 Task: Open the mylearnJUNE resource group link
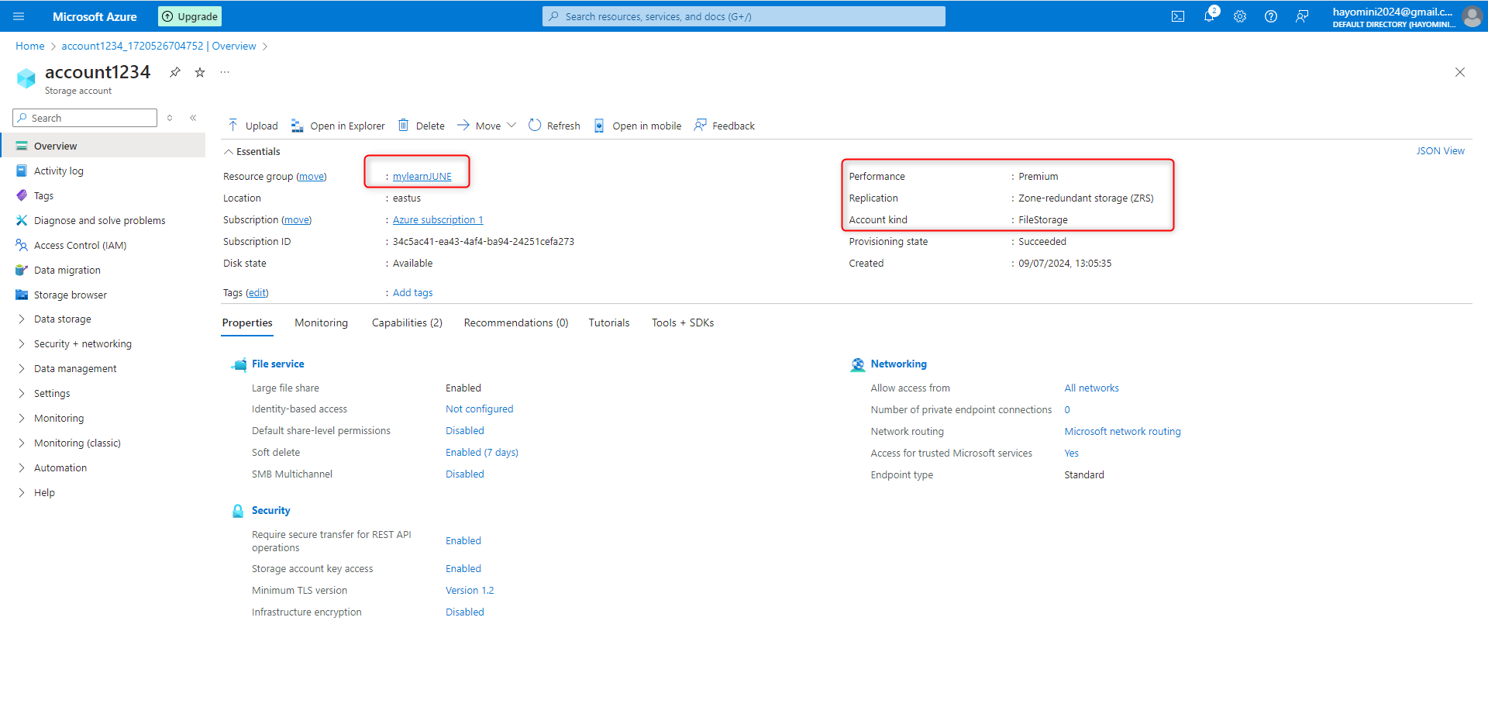click(x=422, y=177)
